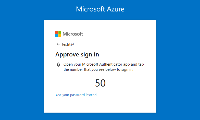The height and width of the screenshot is (120, 200).
Task: Click empty white area below password link
Action: [100, 105]
